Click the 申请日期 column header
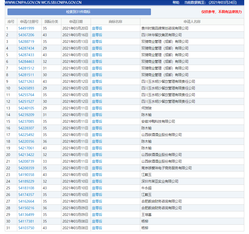This screenshot has width=249, height=234. (76, 22)
